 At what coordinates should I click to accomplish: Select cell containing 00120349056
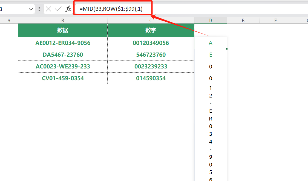click(151, 43)
